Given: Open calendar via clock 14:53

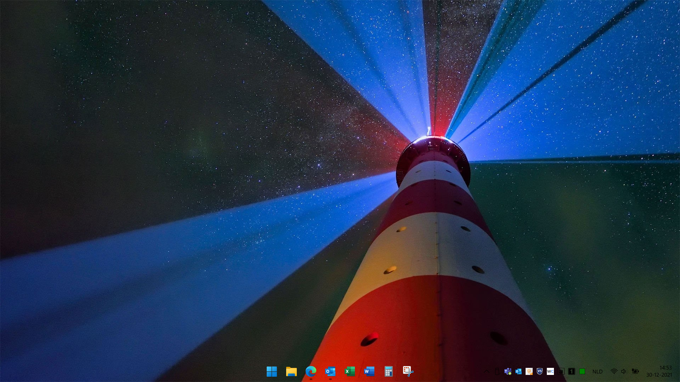Looking at the screenshot, I should pyautogui.click(x=659, y=371).
